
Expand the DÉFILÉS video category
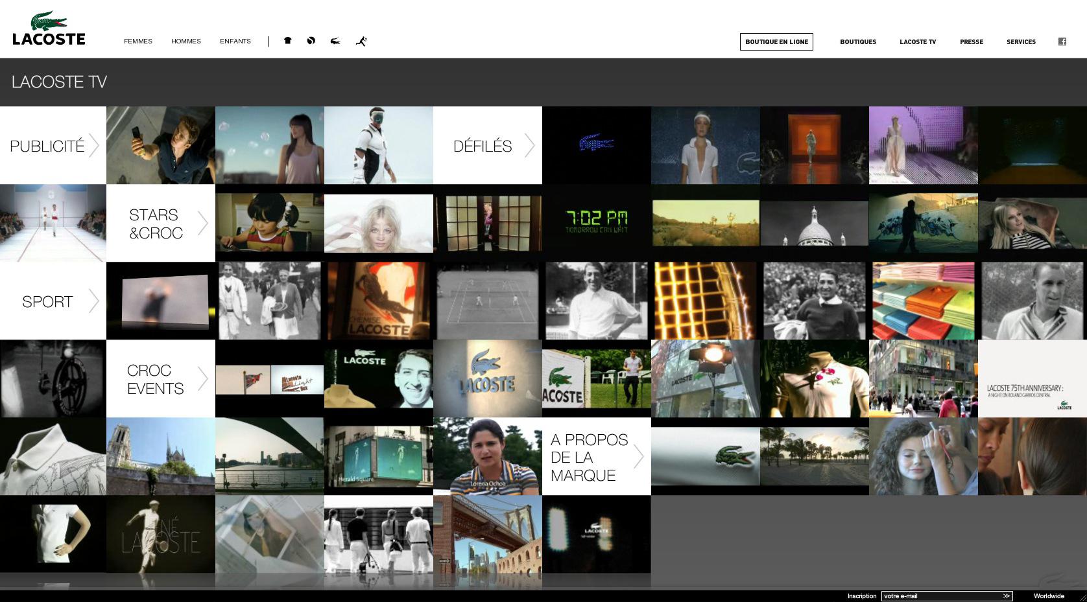488,145
